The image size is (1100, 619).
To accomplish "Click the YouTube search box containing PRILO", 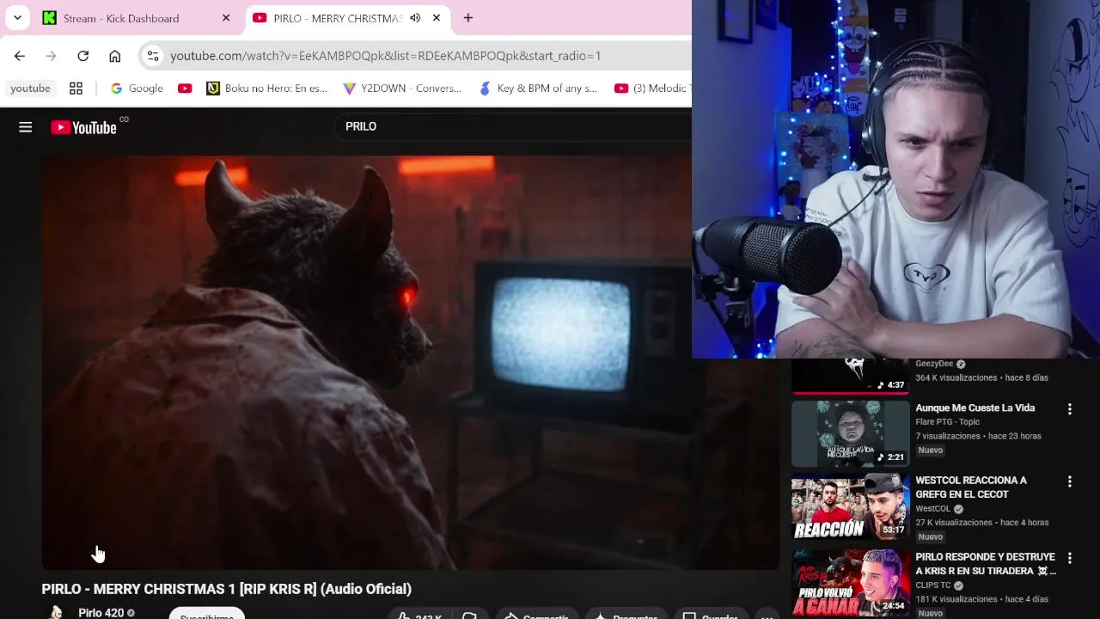I will point(512,126).
